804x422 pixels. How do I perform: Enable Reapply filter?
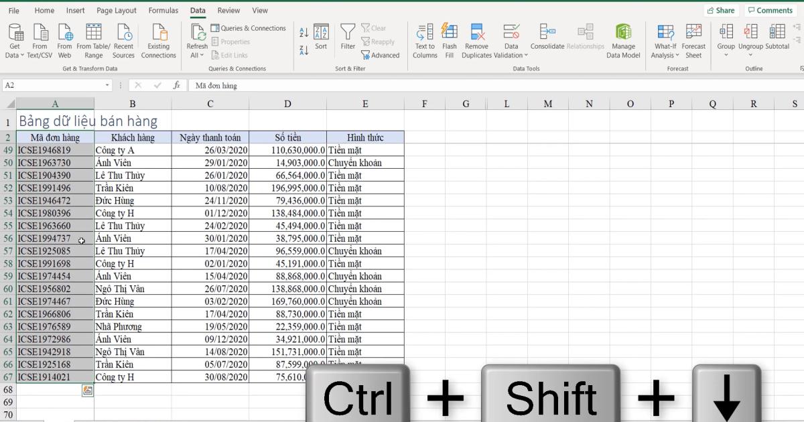pyautogui.click(x=377, y=42)
